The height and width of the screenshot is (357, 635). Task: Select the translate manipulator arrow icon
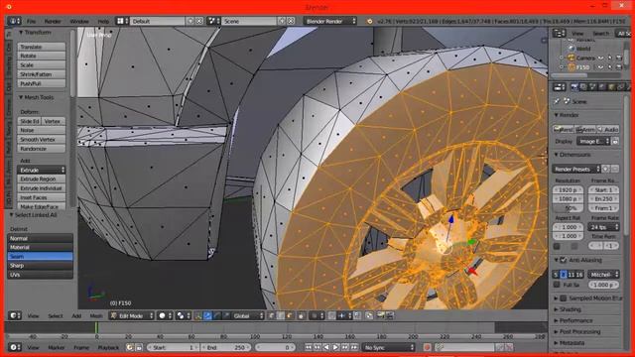[x=207, y=315]
